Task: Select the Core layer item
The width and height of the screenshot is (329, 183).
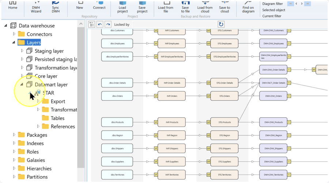Action: coord(46,76)
